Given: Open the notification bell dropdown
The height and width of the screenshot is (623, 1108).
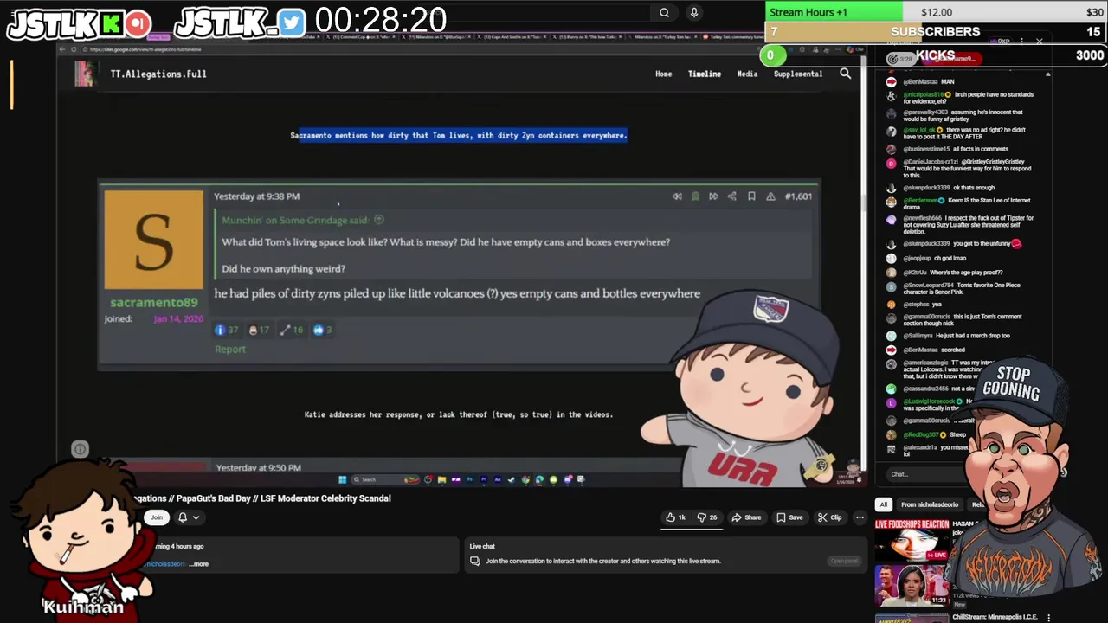Looking at the screenshot, I should pyautogui.click(x=189, y=517).
